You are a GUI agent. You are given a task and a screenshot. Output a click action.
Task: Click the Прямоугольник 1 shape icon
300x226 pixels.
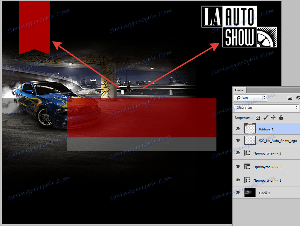(247, 180)
